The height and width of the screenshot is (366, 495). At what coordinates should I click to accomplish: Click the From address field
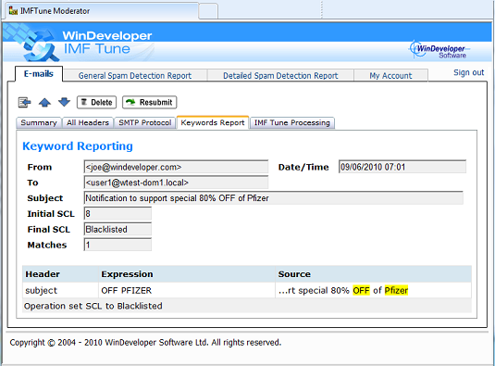pos(176,167)
